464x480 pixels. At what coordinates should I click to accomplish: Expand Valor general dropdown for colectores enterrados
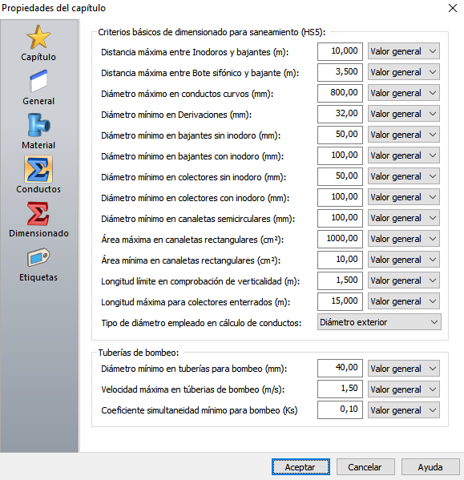(x=404, y=301)
